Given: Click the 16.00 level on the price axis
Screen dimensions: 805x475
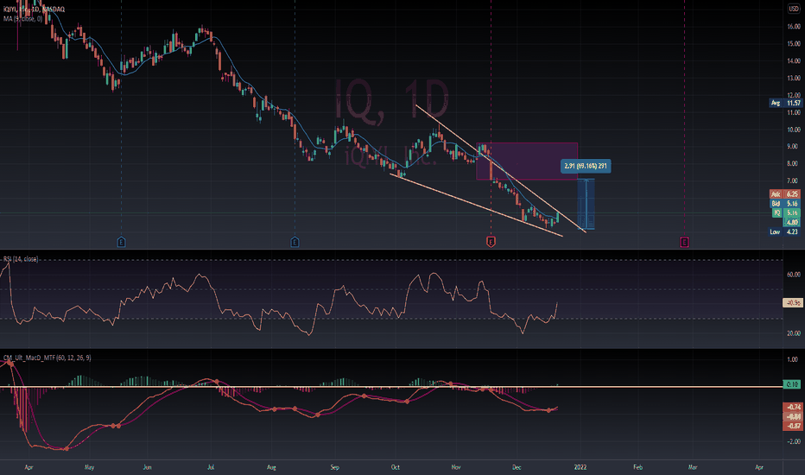Looking at the screenshot, I should click(x=794, y=27).
